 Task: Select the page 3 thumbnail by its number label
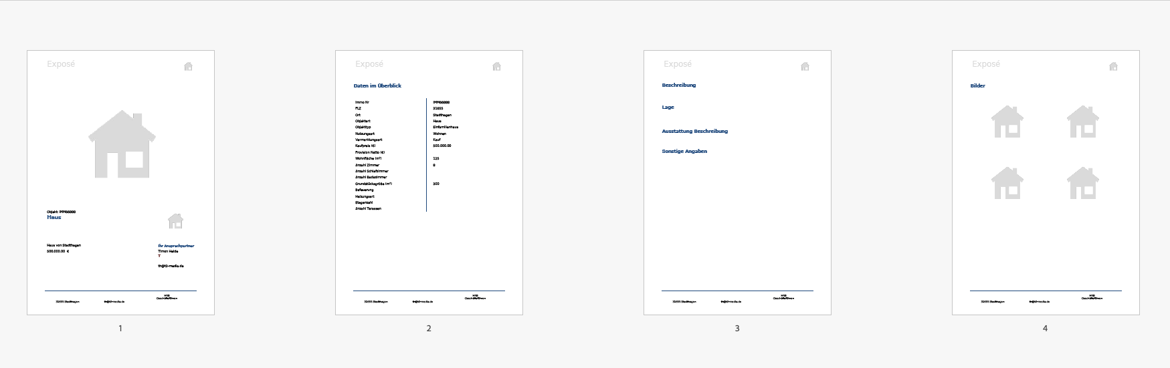(x=737, y=328)
